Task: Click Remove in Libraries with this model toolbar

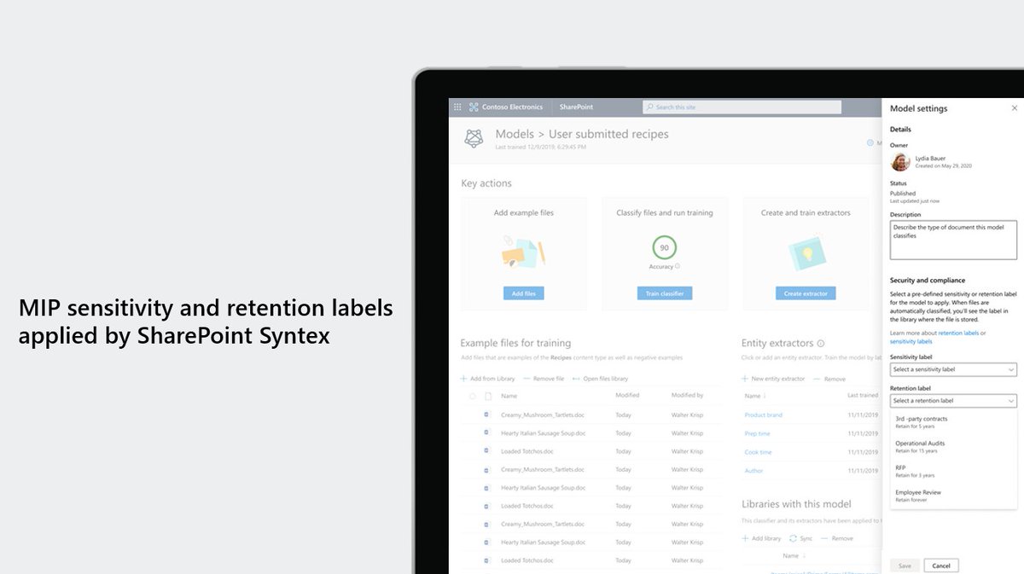Action: [x=836, y=538]
